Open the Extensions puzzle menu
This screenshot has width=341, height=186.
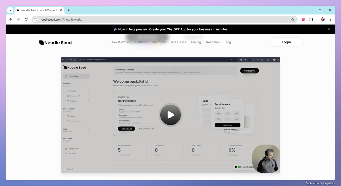coord(311,20)
